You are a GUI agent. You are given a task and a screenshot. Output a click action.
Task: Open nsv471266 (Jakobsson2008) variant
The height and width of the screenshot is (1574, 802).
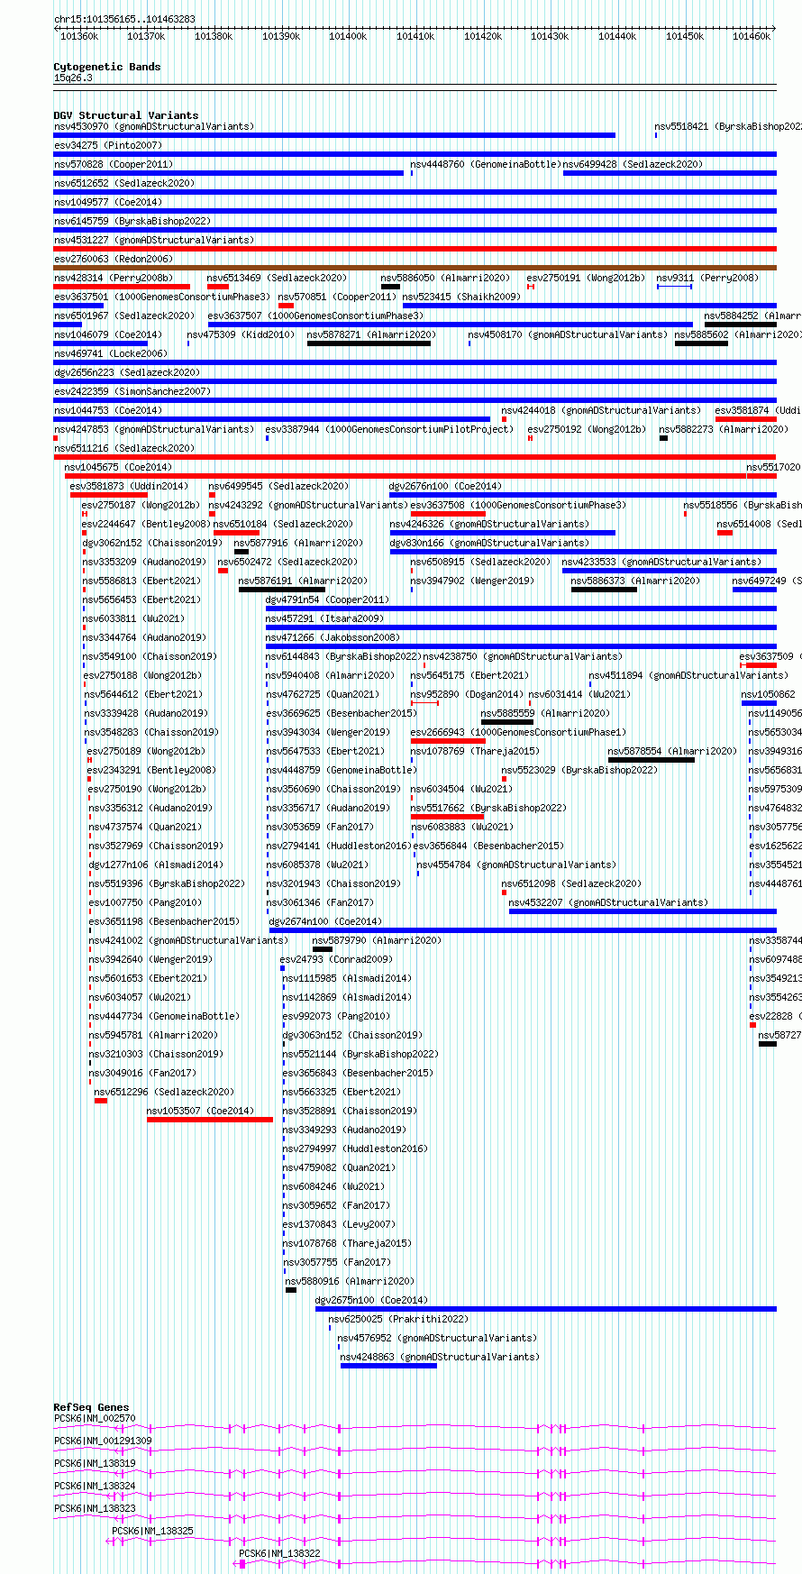pos(333,637)
